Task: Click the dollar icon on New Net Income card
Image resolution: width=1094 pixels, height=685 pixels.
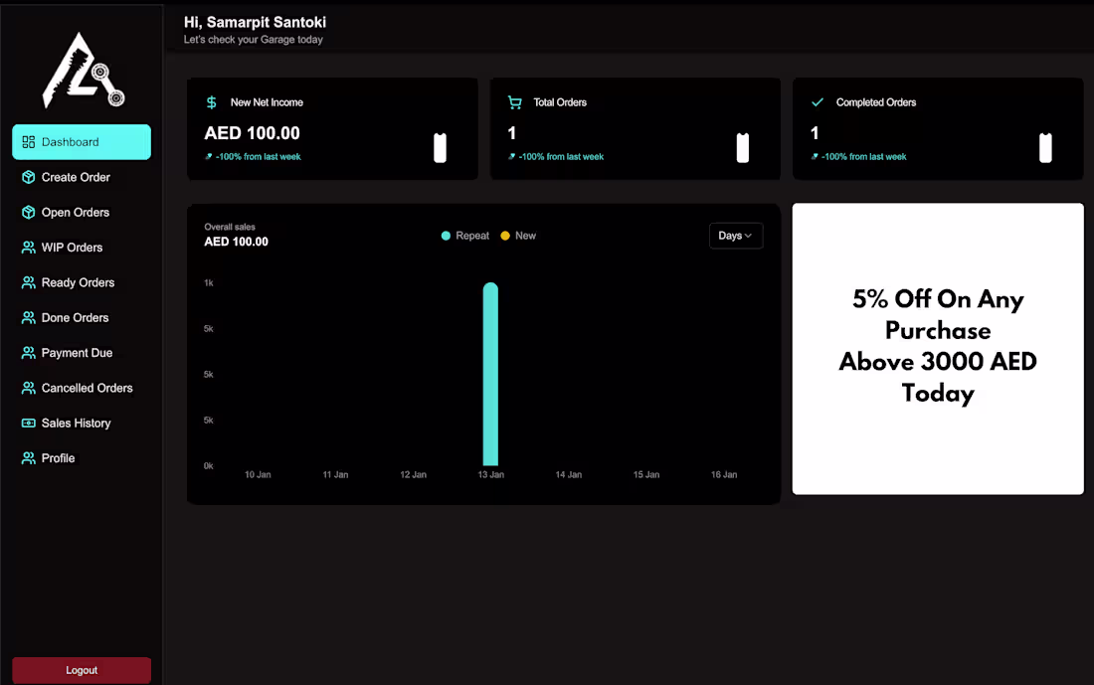Action: pos(210,101)
